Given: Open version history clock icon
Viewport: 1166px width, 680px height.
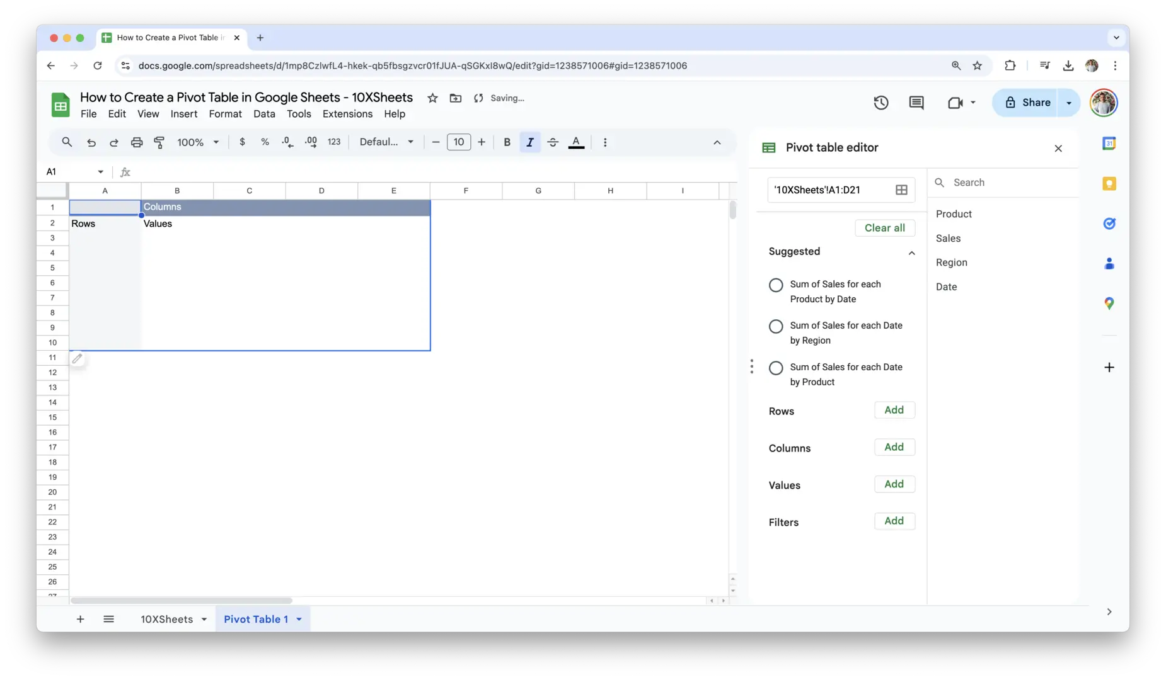Looking at the screenshot, I should (880, 103).
